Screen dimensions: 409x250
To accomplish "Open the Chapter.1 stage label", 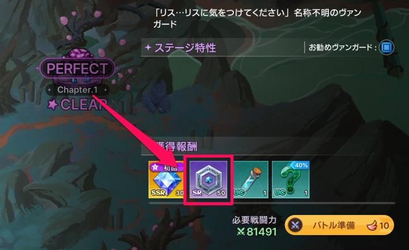I will pyautogui.click(x=77, y=90).
